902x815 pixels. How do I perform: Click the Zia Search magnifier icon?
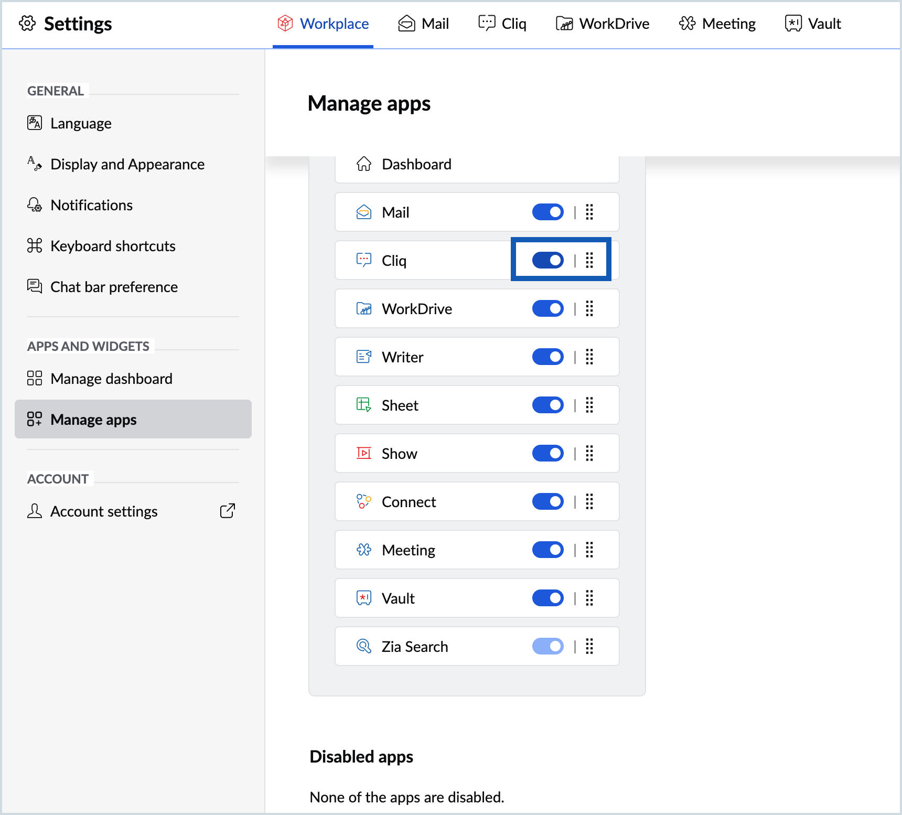[x=364, y=647]
